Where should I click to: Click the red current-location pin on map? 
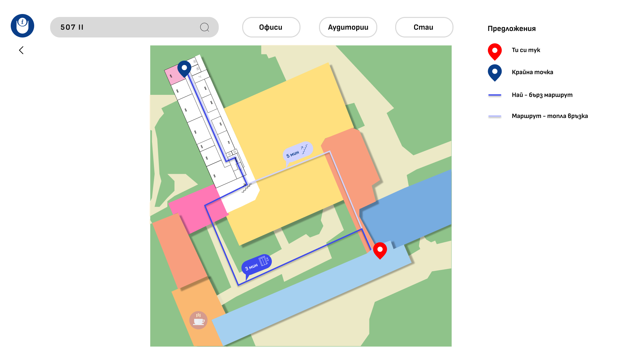[x=380, y=250]
